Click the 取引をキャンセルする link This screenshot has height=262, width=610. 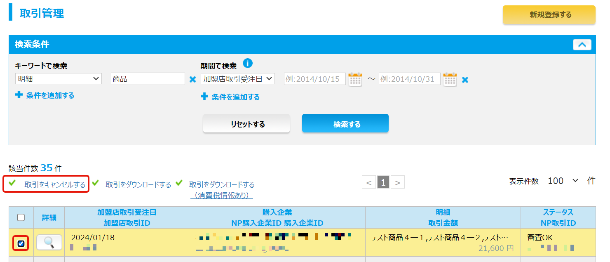(55, 184)
